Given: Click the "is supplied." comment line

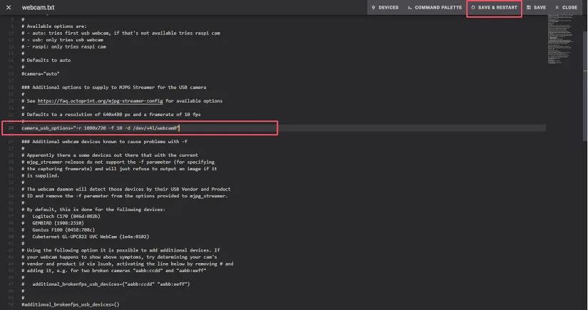Looking at the screenshot, I should (41, 175).
